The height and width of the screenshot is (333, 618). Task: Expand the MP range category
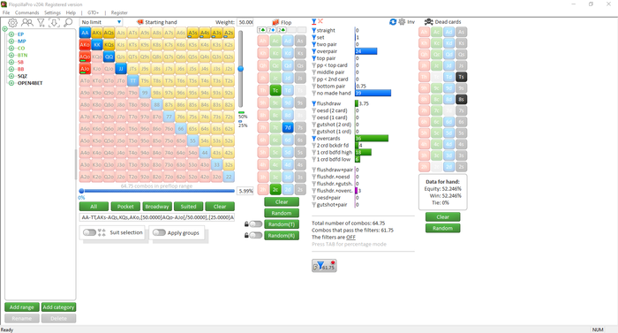[x=11, y=41]
